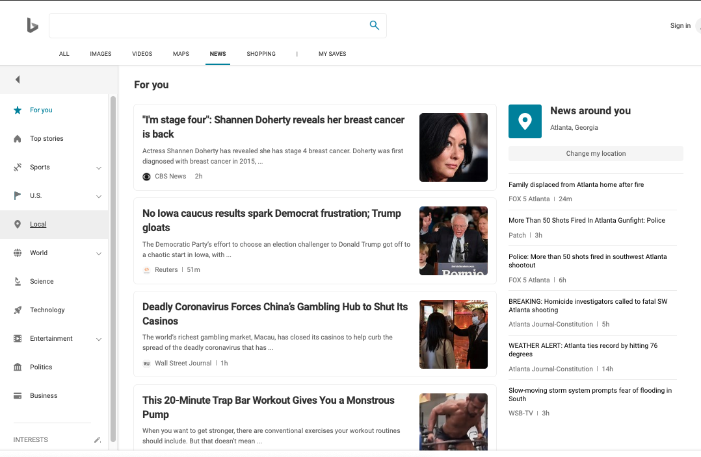Expand the Entertainment category chevron
Screen dimensions: 701x457
tap(99, 339)
